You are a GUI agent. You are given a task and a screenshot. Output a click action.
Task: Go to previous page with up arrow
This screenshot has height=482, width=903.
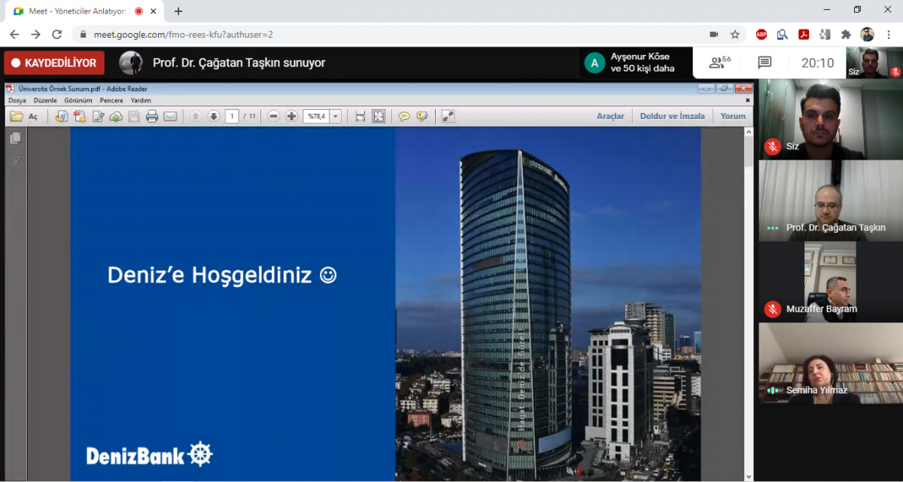point(195,116)
